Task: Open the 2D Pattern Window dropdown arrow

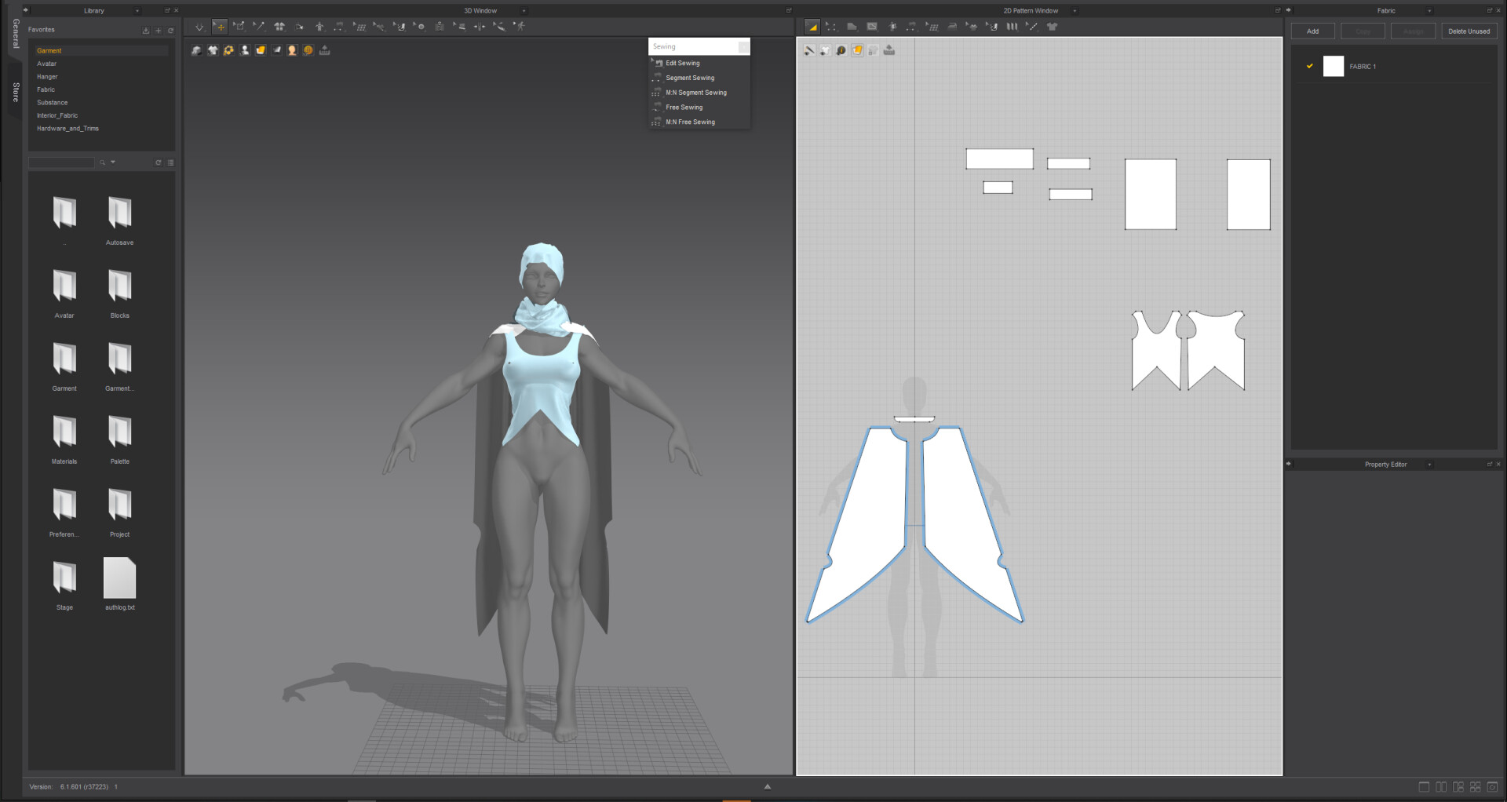Action: pyautogui.click(x=1075, y=11)
